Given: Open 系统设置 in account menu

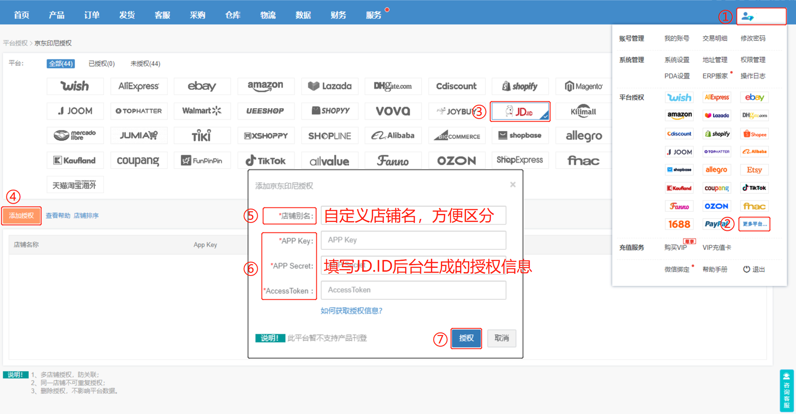Looking at the screenshot, I should tap(677, 60).
